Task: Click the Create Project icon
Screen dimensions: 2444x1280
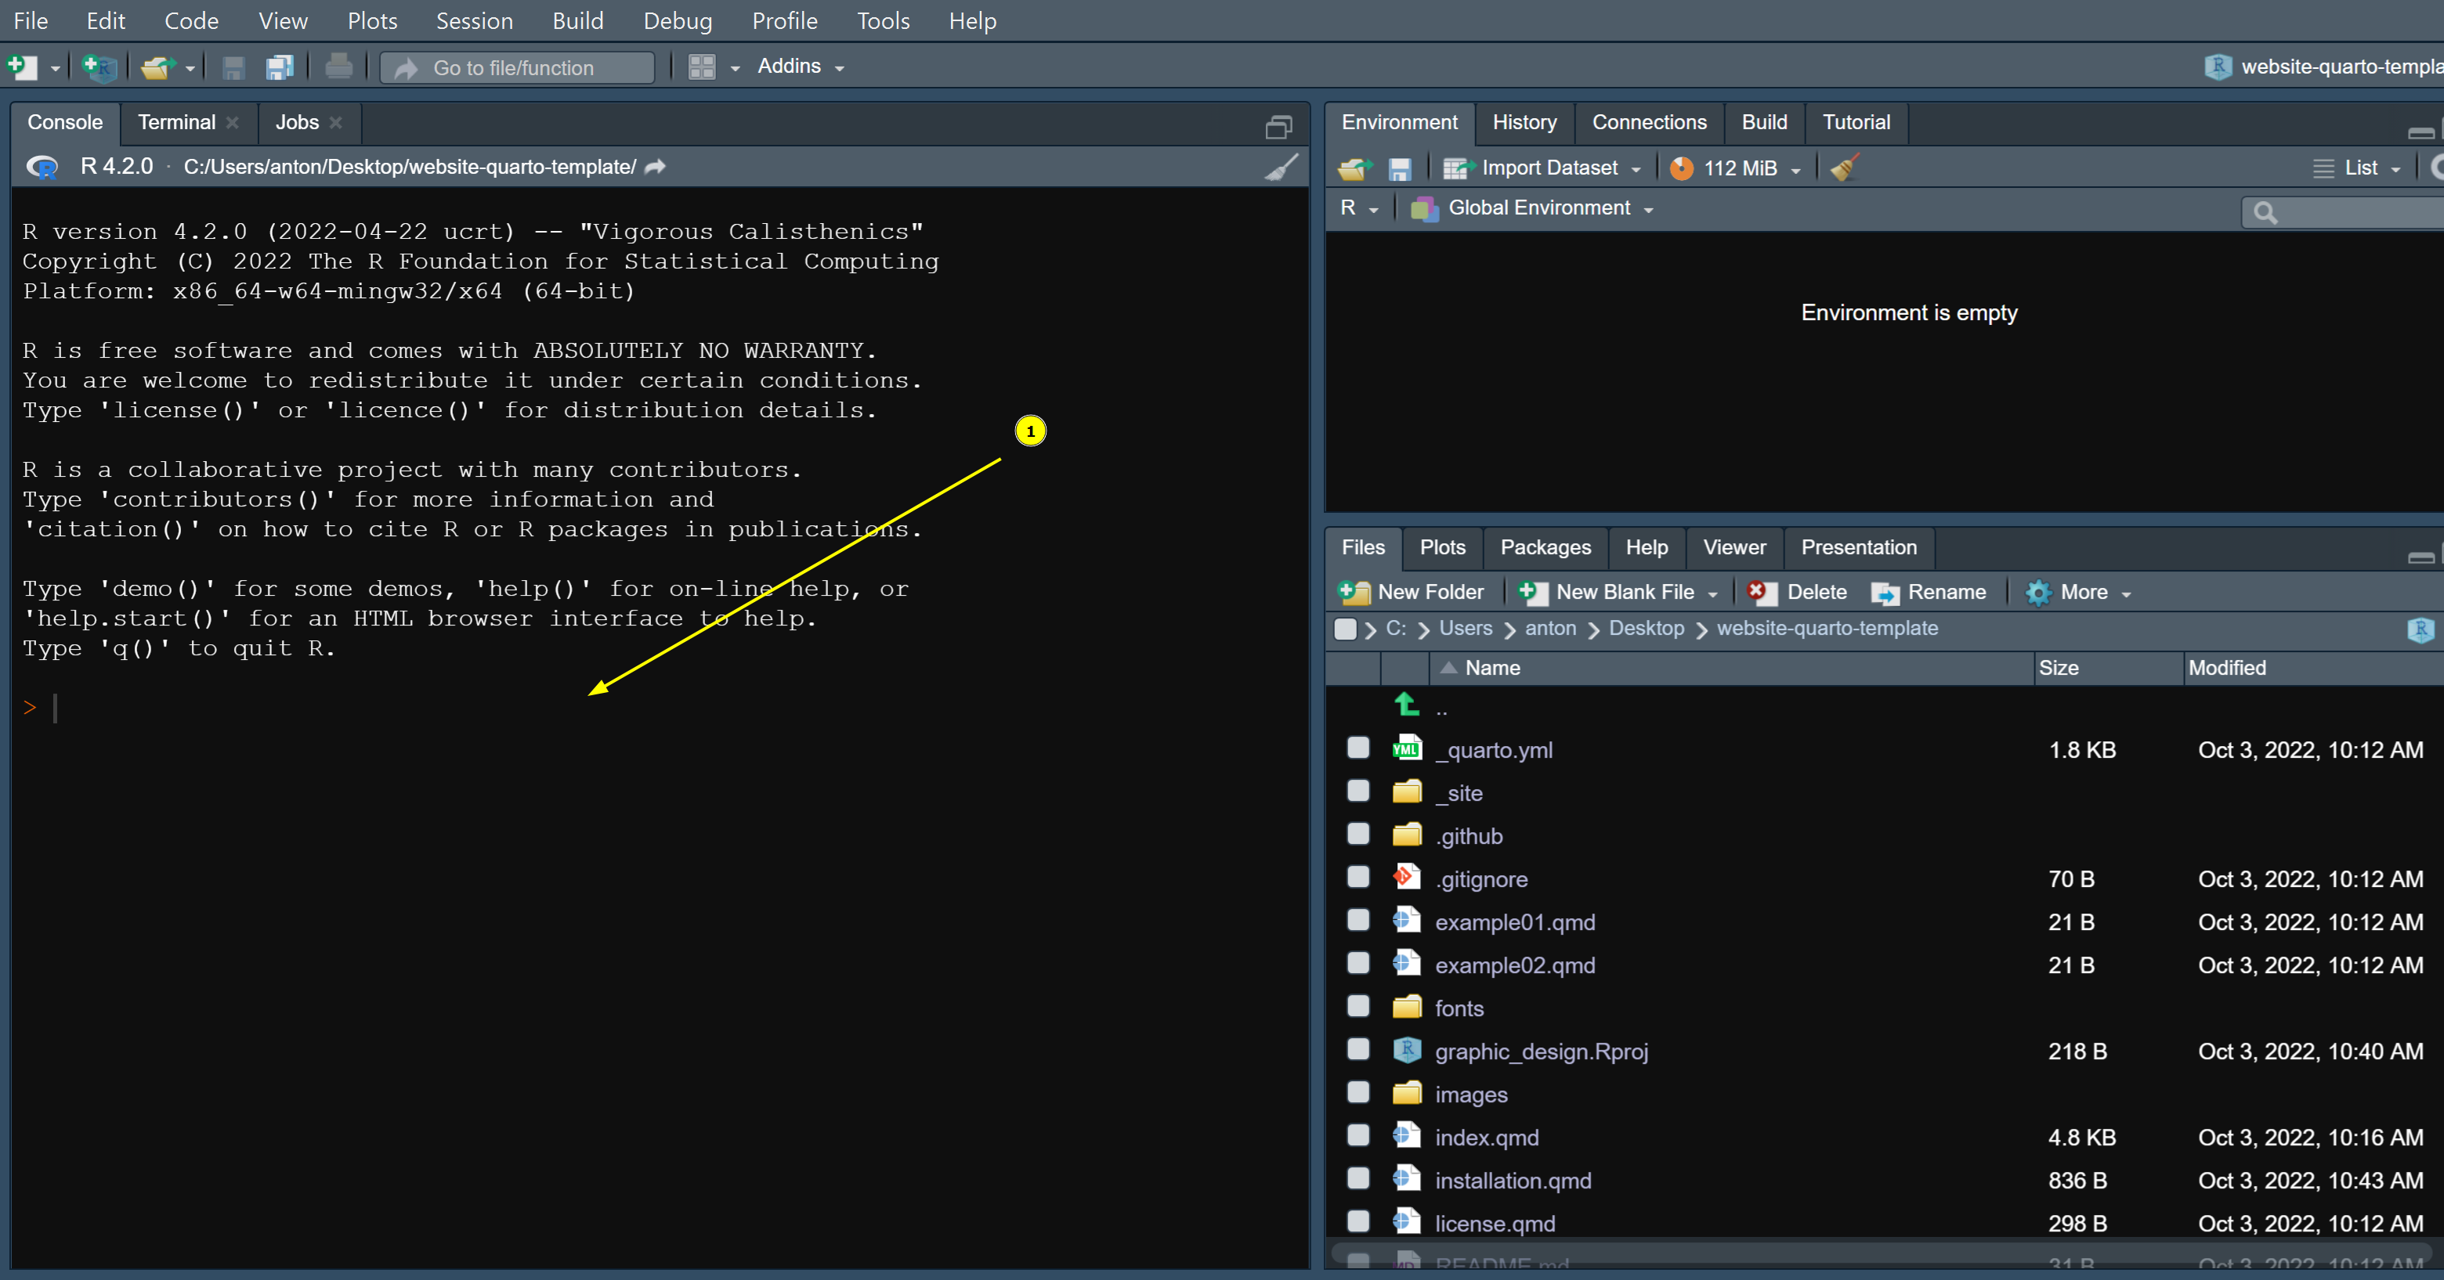Action: [x=99, y=67]
